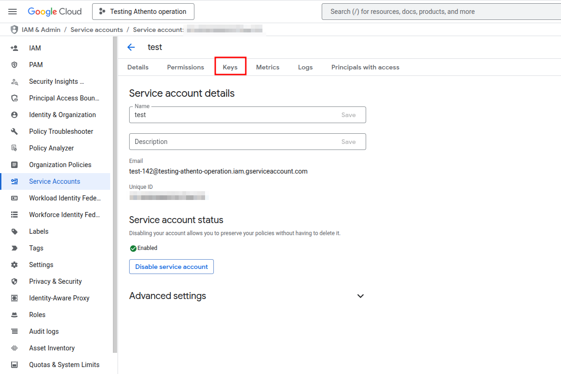Open the hamburger navigation menu

click(x=12, y=12)
